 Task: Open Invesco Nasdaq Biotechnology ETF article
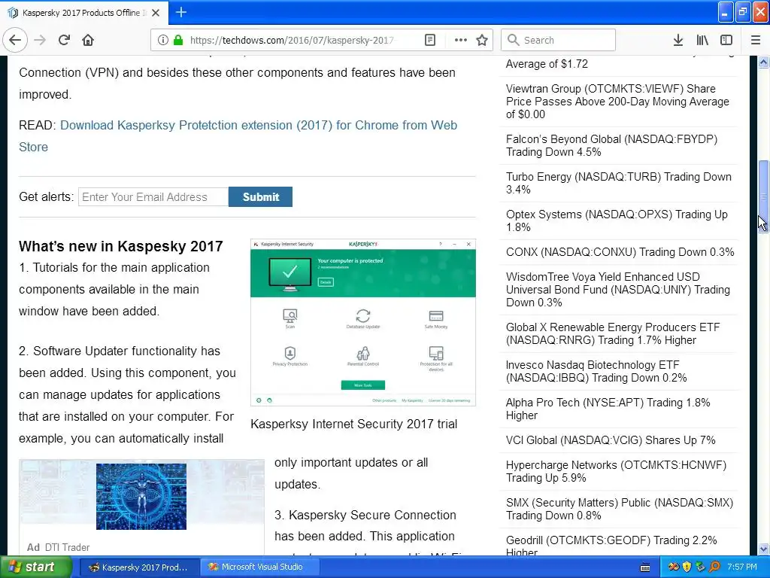[x=596, y=372]
